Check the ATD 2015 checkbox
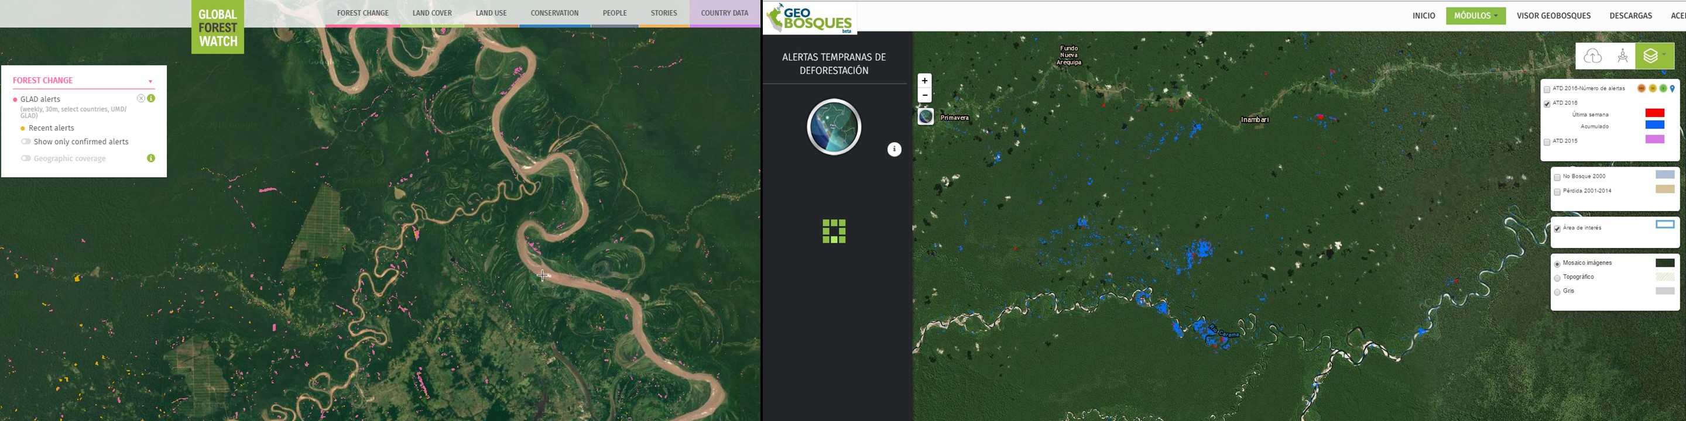Viewport: 1686px width, 421px height. 1547,142
